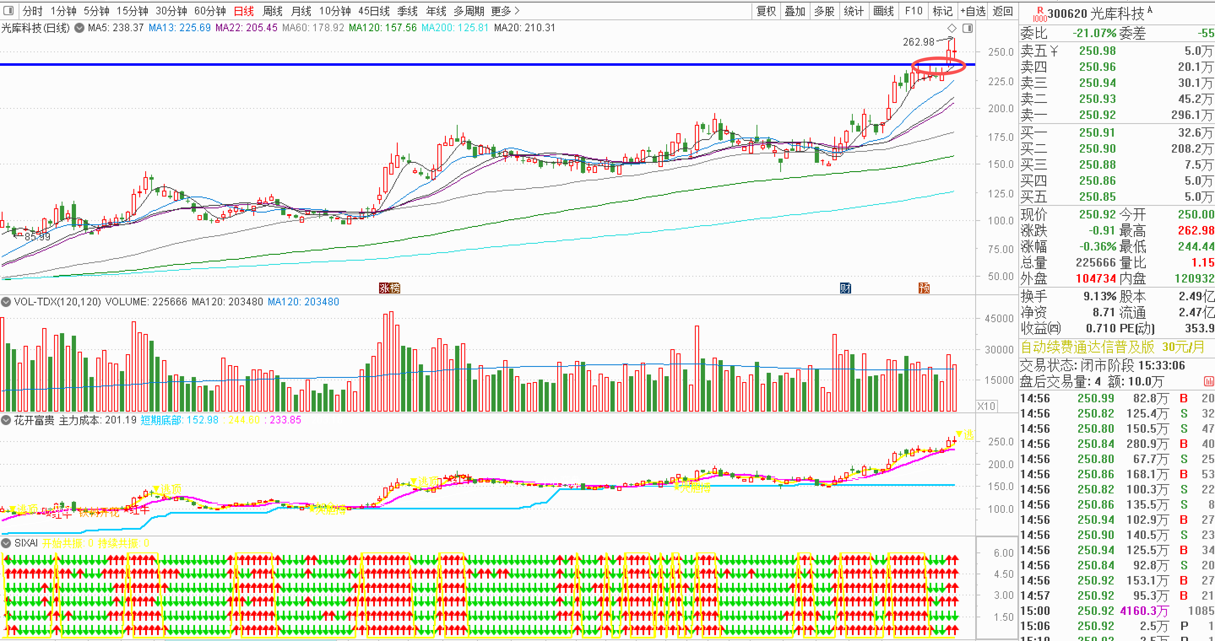
Task: Click the 画线 drawing button
Action: (884, 11)
